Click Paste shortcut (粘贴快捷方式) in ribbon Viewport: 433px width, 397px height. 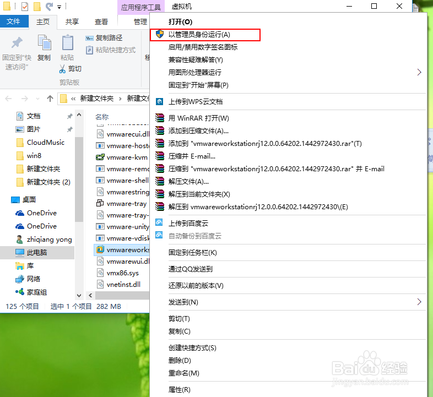[x=111, y=50]
